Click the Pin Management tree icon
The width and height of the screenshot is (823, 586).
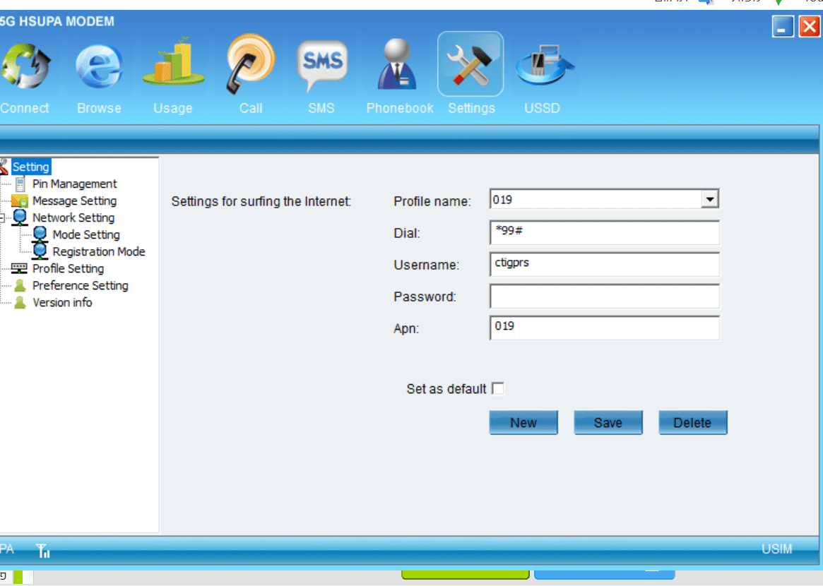[x=20, y=184]
